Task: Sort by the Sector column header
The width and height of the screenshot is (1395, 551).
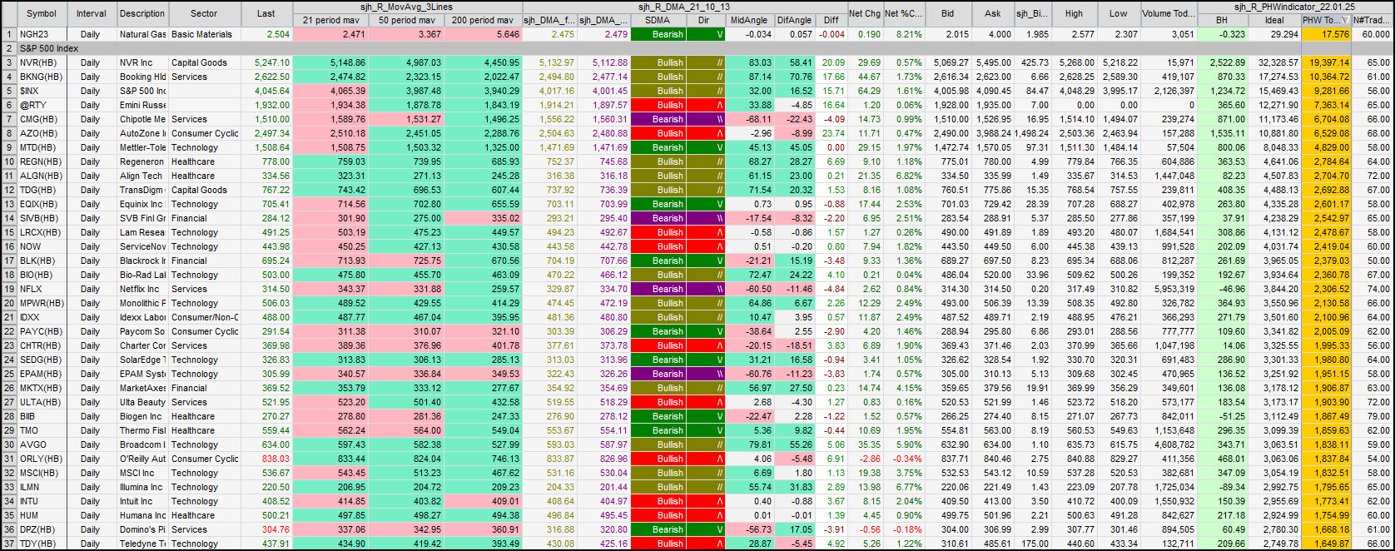Action: [x=204, y=13]
